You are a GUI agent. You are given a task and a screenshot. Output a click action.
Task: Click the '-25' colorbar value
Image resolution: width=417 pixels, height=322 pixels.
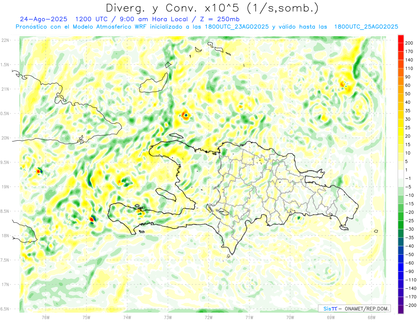click(409, 221)
